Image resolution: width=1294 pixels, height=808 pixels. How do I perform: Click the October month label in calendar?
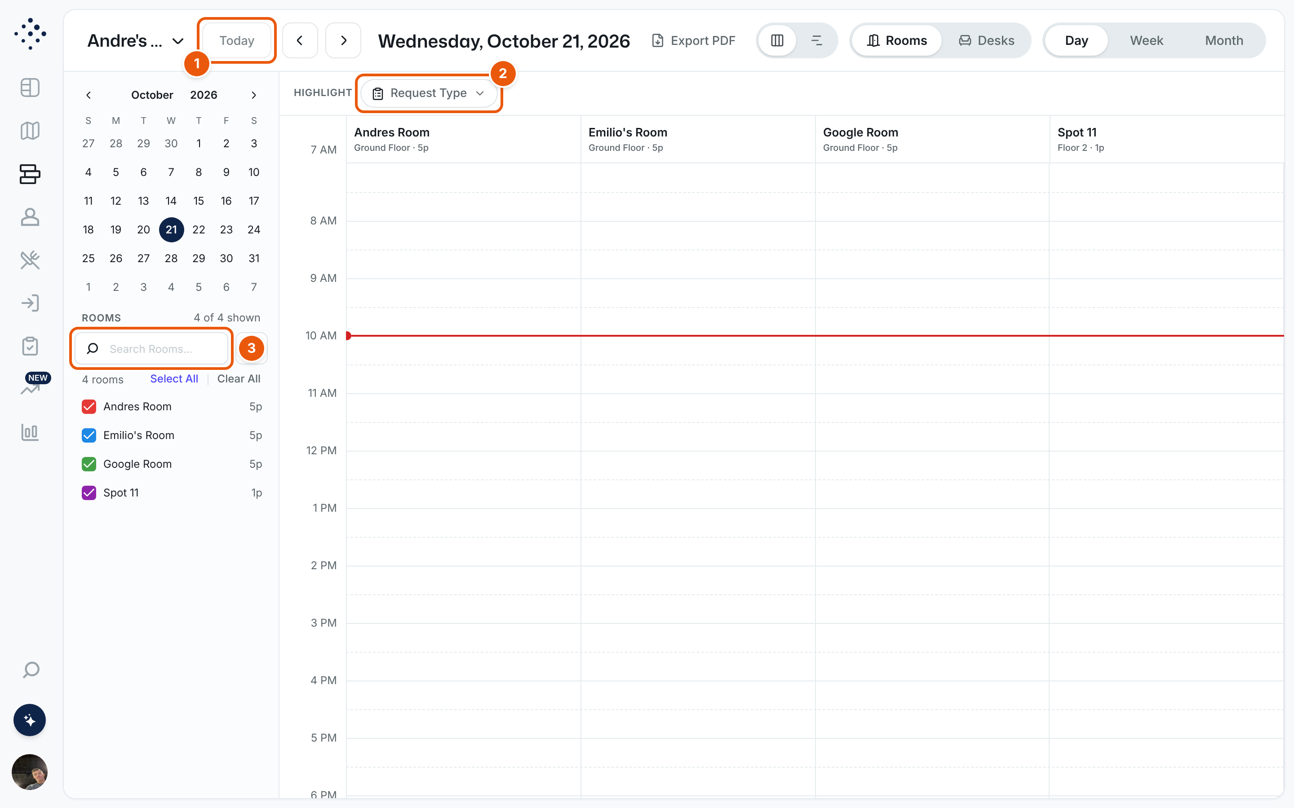[152, 95]
